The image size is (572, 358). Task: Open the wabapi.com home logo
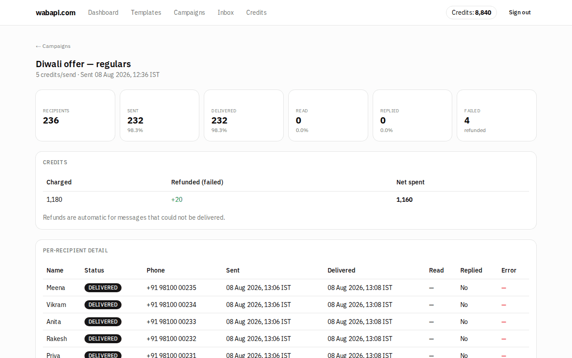(55, 13)
